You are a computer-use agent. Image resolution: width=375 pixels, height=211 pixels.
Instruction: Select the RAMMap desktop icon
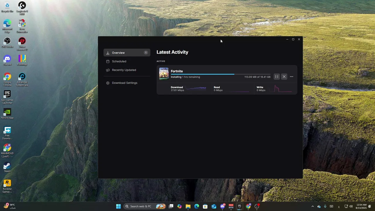[22, 61]
